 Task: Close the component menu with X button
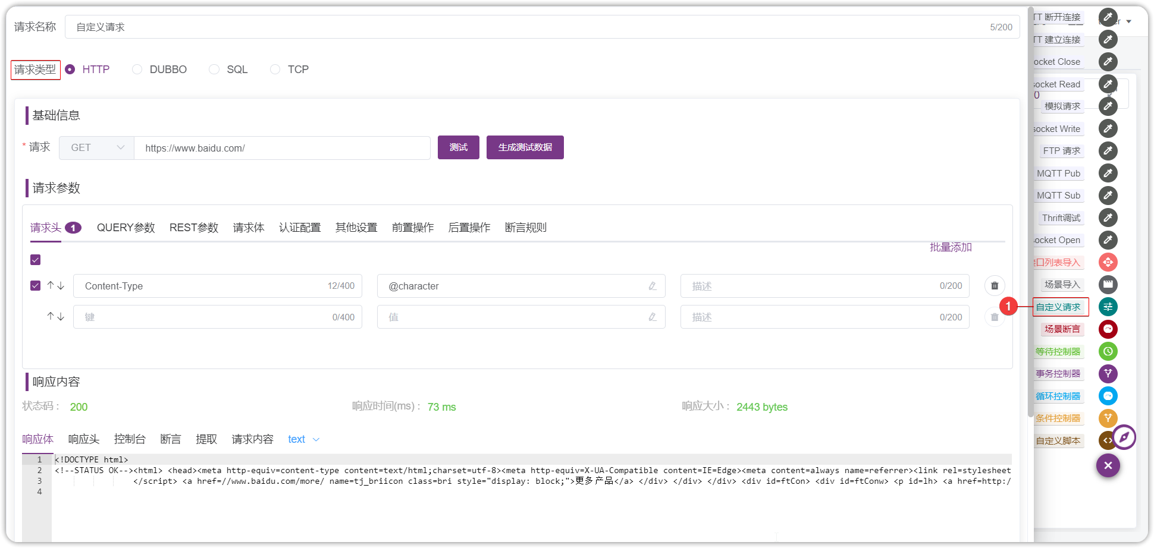(x=1108, y=465)
